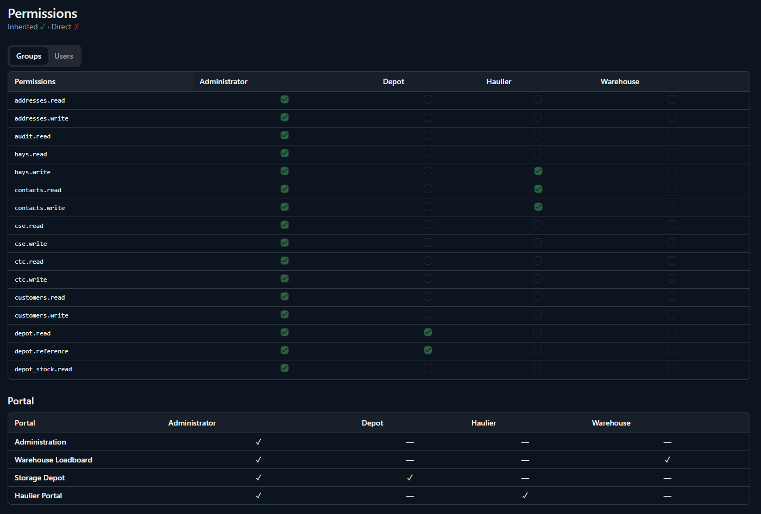Click the Administrator column header in Permissions table
761x514 pixels.
click(x=223, y=81)
